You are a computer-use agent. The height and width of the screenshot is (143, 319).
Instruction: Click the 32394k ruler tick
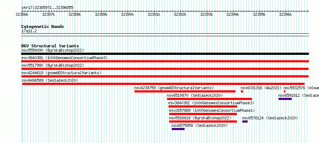(233, 14)
